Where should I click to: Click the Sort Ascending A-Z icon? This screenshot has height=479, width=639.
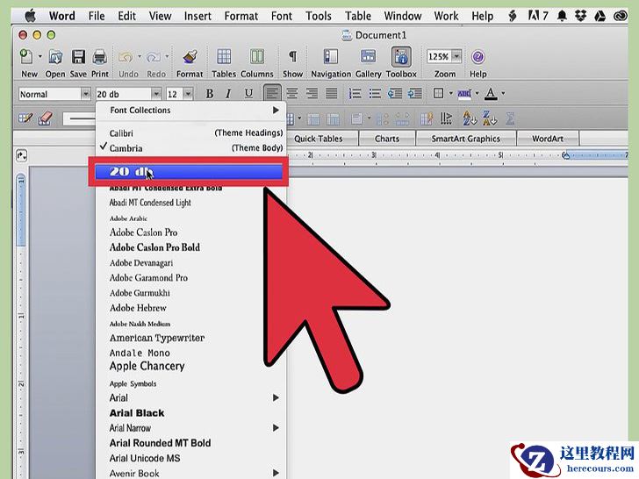point(469,118)
